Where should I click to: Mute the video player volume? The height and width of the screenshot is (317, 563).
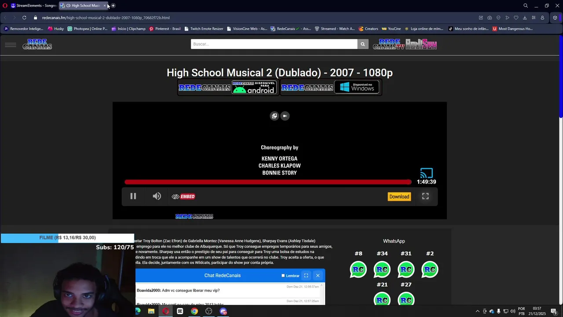point(157,196)
